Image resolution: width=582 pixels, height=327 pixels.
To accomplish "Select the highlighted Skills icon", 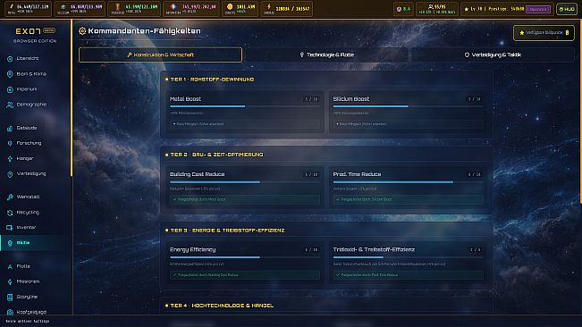I will pos(10,243).
